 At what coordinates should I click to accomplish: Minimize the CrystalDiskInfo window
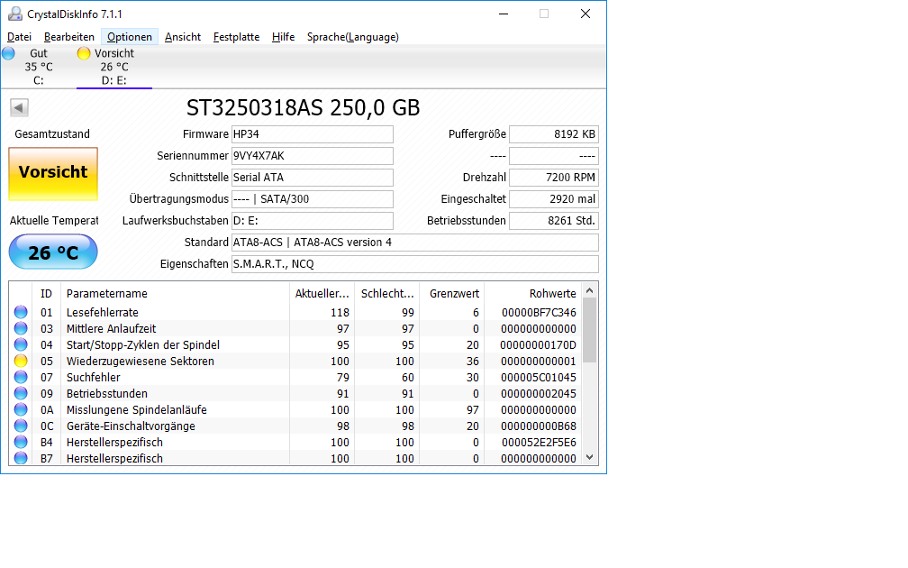click(x=504, y=14)
